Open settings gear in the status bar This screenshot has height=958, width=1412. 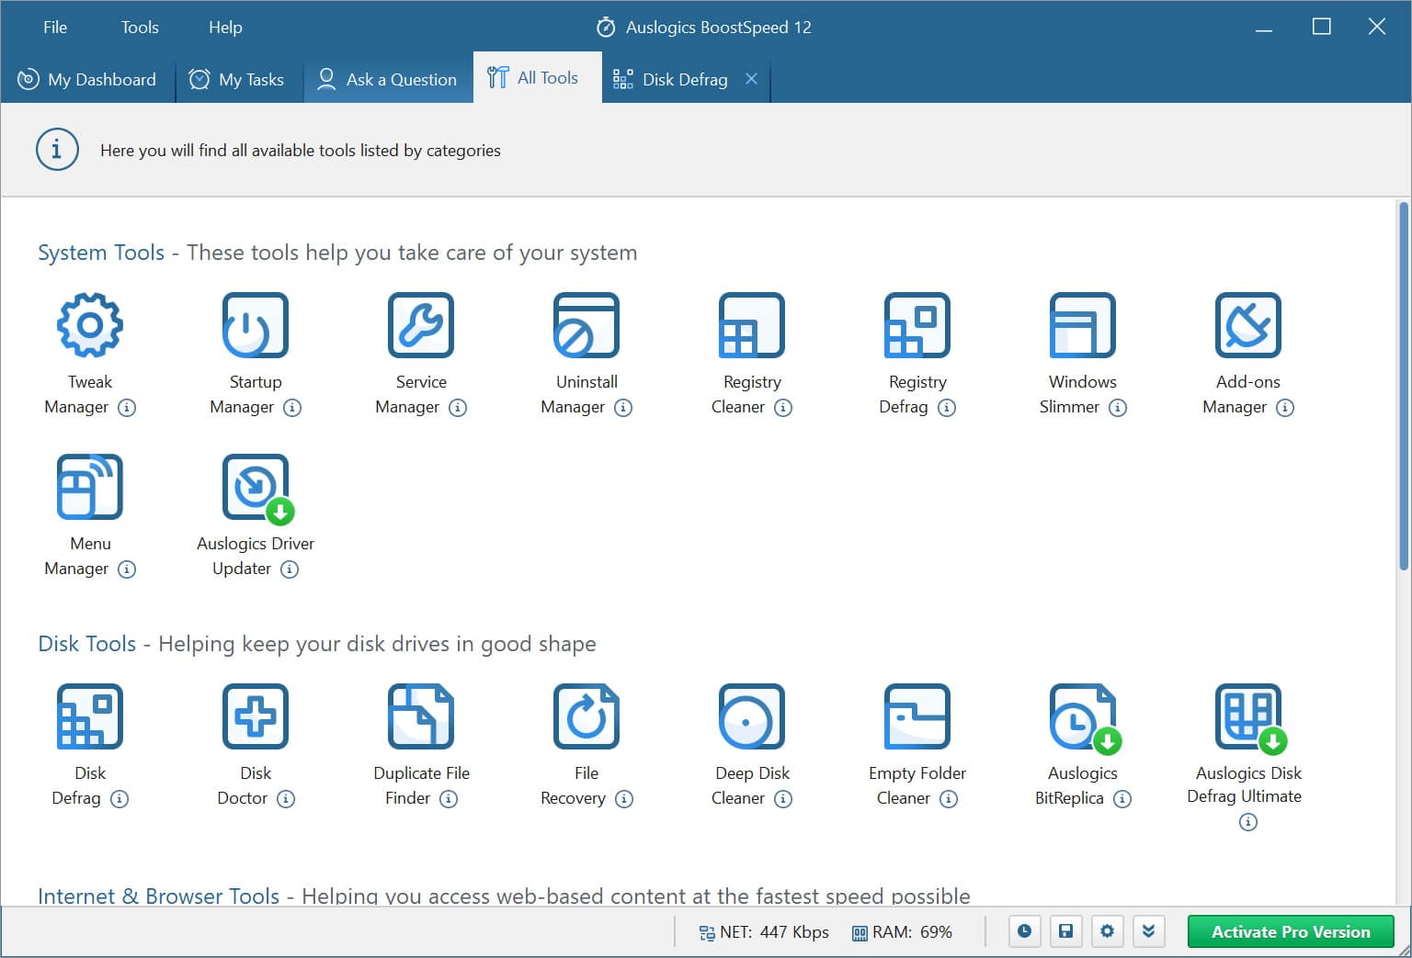1107,931
